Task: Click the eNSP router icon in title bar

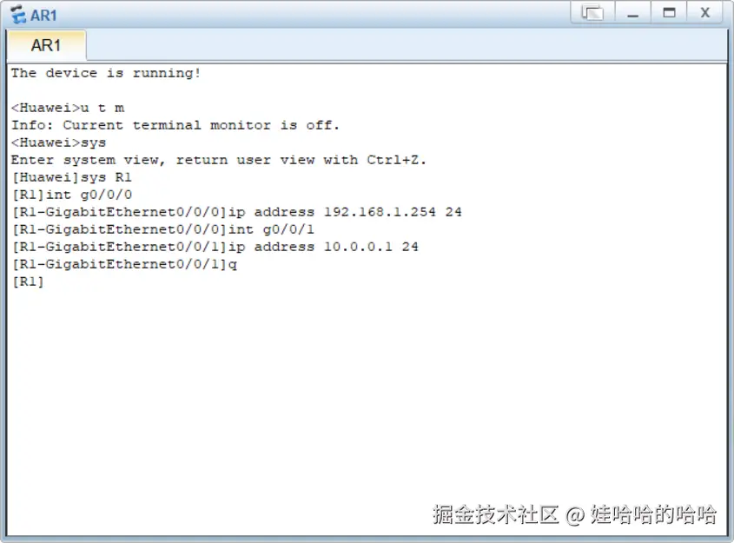Action: pyautogui.click(x=17, y=15)
